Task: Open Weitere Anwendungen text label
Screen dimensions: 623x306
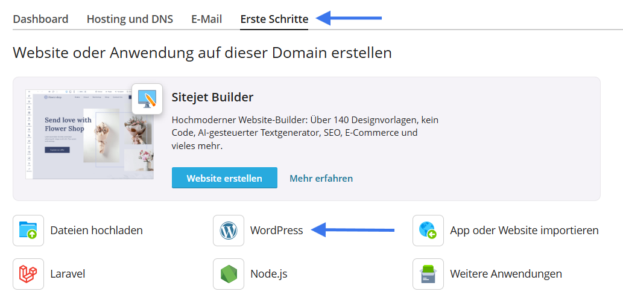Action: 506,274
